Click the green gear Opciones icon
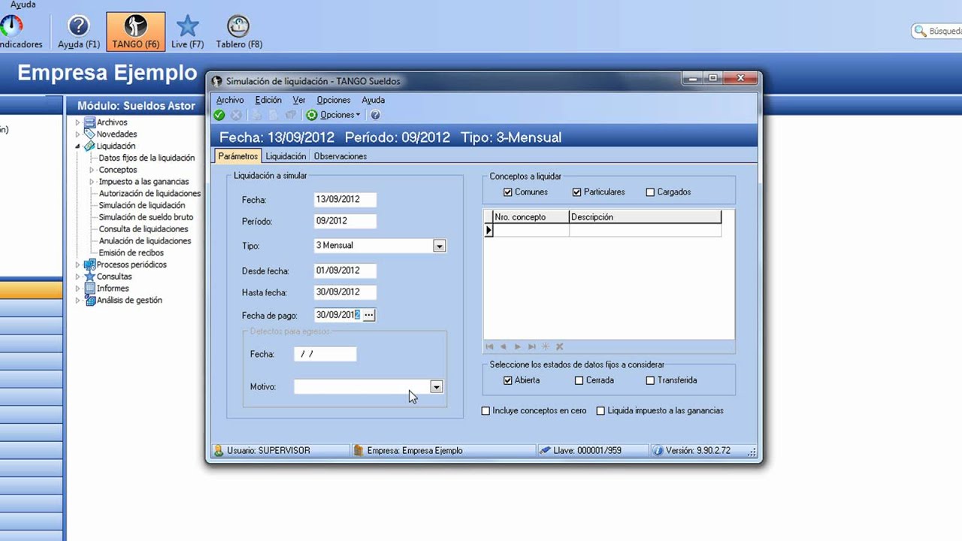The width and height of the screenshot is (962, 541). tap(312, 115)
